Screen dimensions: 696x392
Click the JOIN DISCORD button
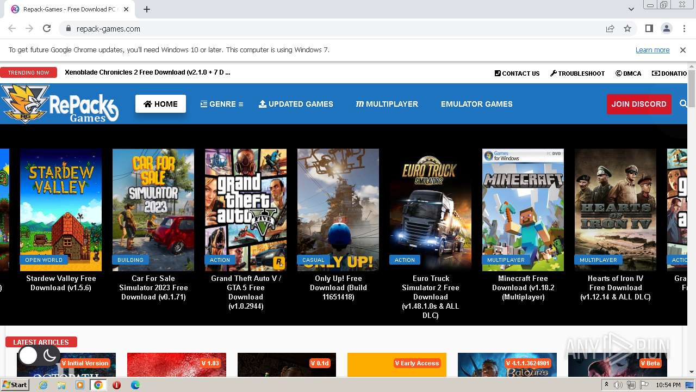pyautogui.click(x=639, y=104)
